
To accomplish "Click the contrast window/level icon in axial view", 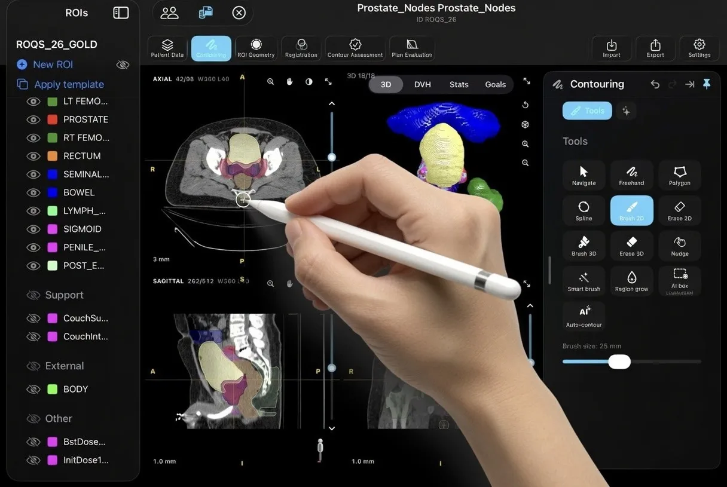I will click(x=308, y=82).
